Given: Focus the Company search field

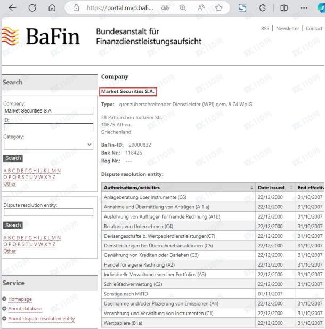Looking at the screenshot, I should click(48, 111).
